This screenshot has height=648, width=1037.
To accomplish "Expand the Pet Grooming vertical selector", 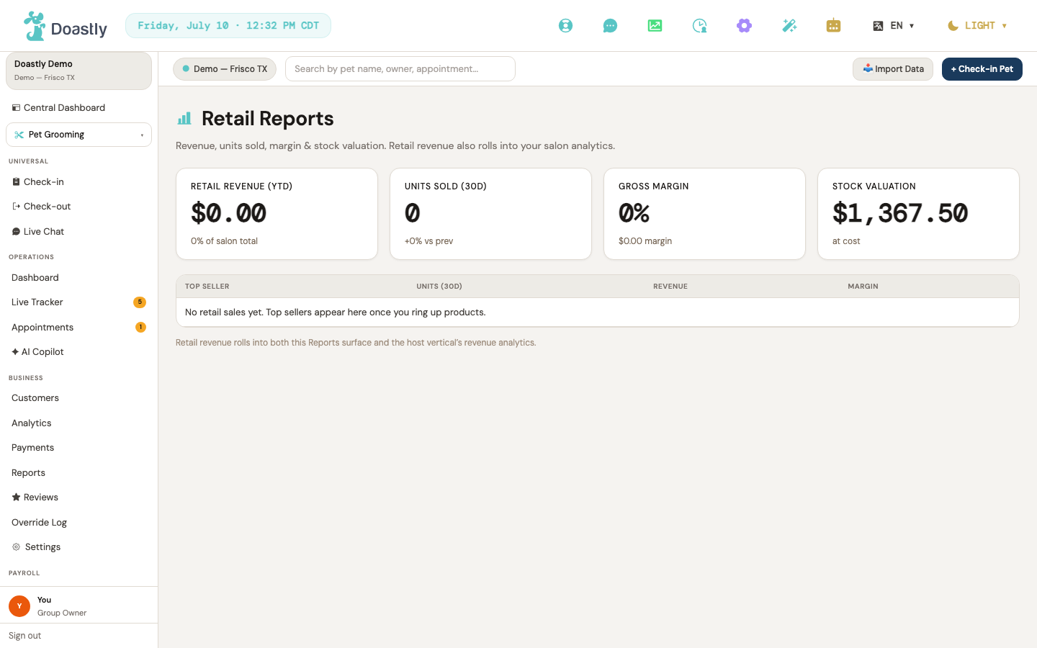I will (78, 135).
